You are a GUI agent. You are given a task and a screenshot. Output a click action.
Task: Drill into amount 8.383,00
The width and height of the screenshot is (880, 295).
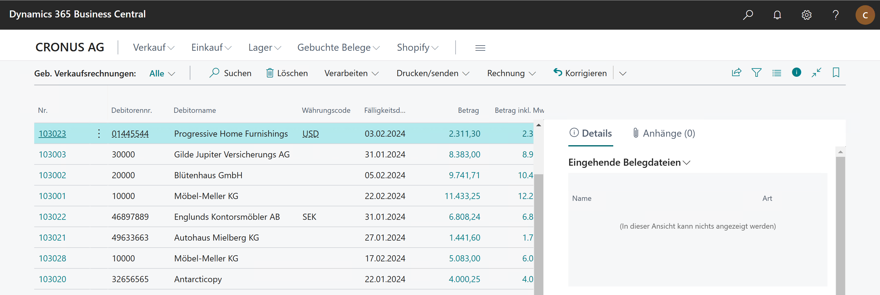(464, 154)
